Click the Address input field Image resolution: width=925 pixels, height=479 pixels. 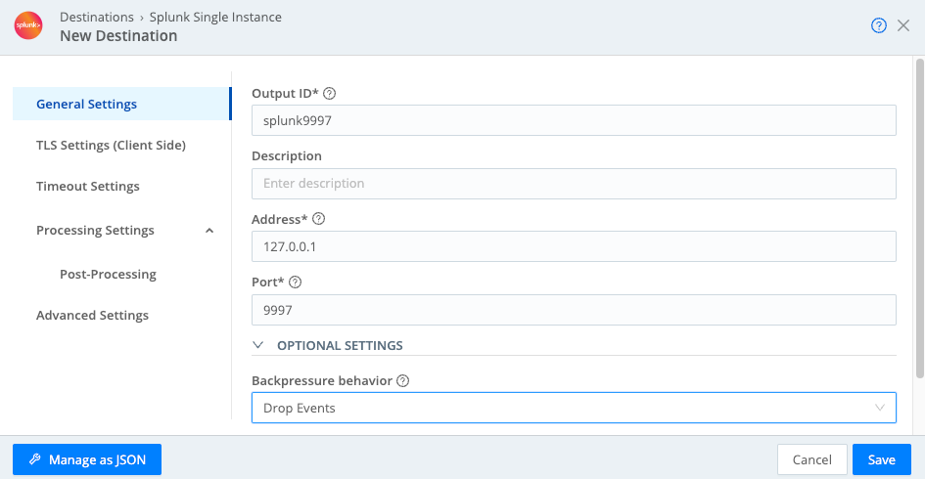point(574,246)
